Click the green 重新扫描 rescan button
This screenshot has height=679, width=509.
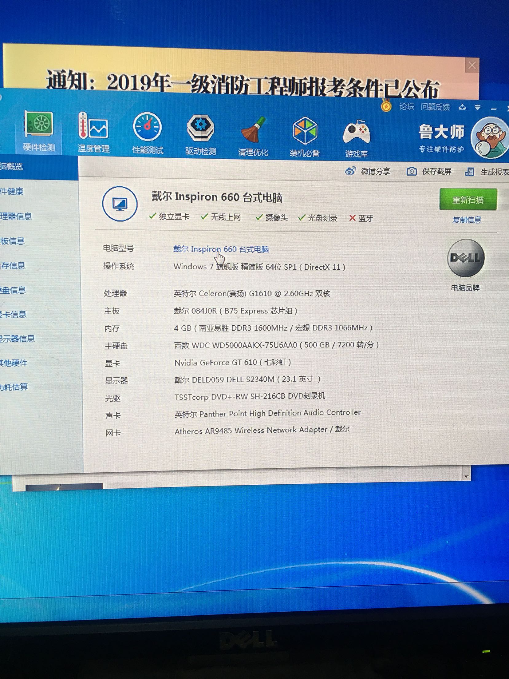(468, 200)
